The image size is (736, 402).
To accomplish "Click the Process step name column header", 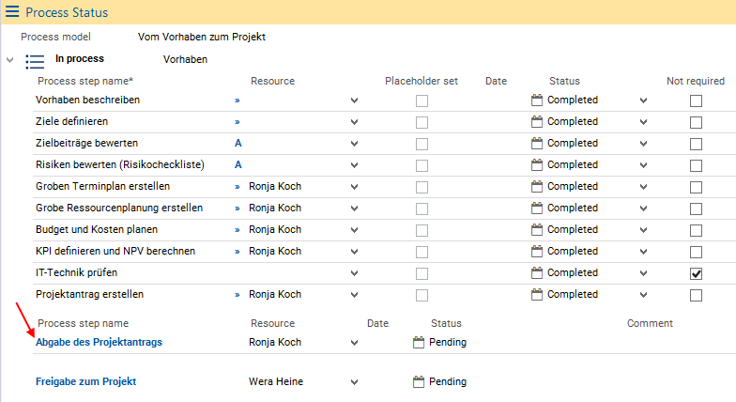I will [84, 81].
